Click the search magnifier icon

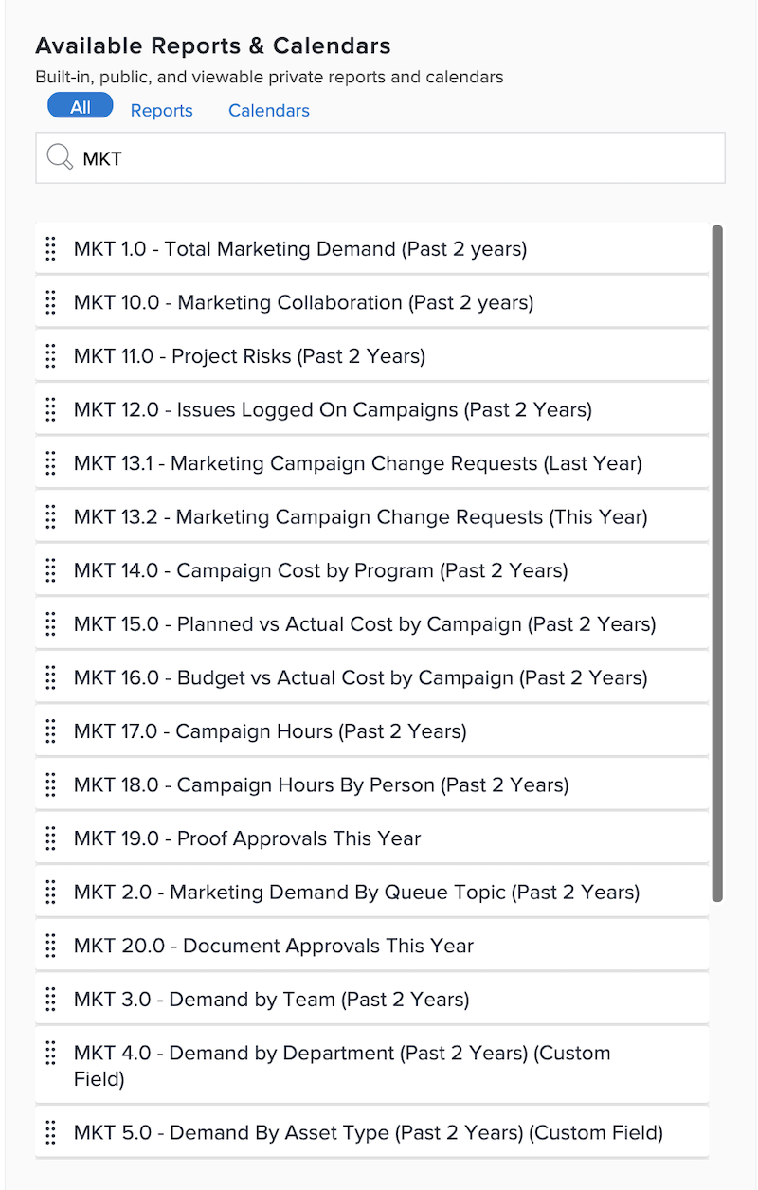59,157
